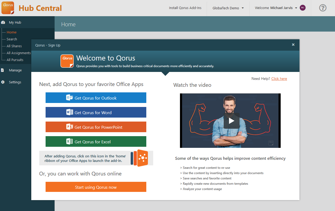Click Get Qorus for Word
Screen dimensions: 335x211
click(96, 112)
